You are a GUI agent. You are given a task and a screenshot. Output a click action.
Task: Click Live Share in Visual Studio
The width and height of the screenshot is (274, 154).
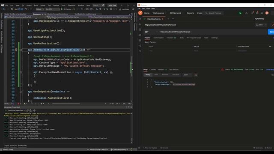tap(124, 9)
